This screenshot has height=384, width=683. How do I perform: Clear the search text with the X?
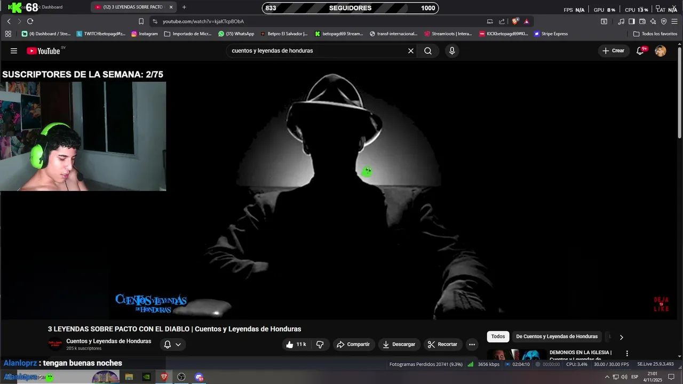point(411,51)
